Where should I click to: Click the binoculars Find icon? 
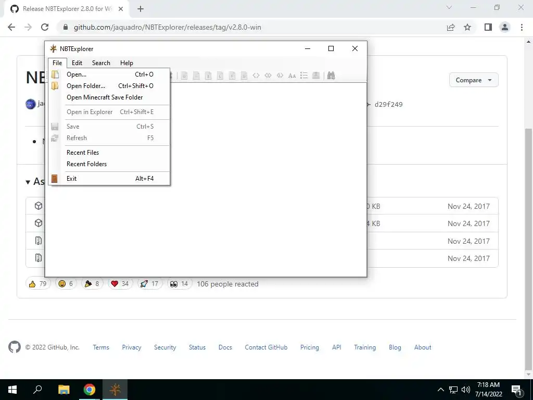tap(331, 76)
